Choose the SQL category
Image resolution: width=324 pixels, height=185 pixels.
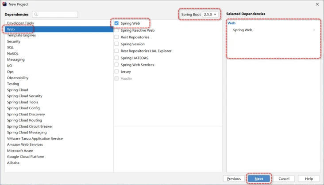[59, 48]
